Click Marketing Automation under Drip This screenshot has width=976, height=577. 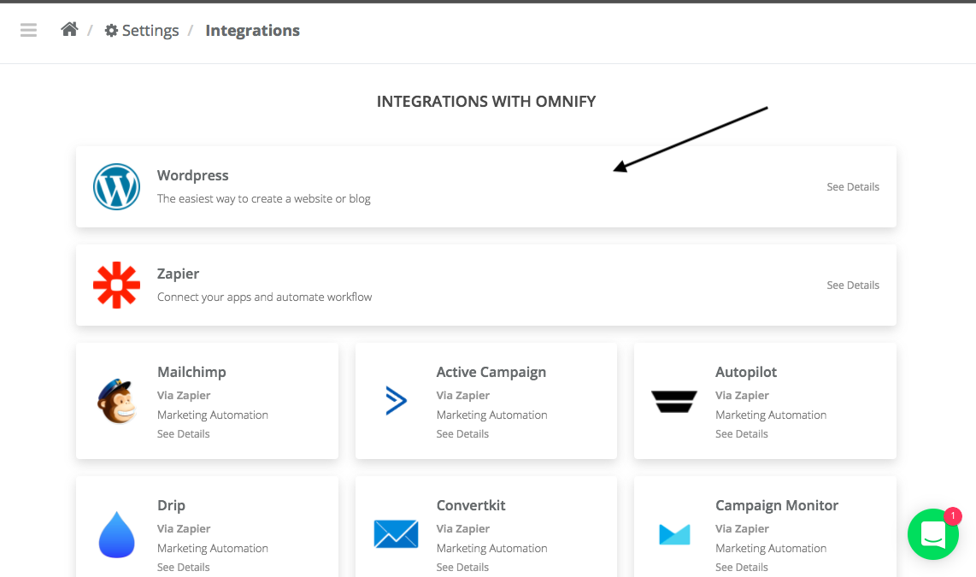coord(212,548)
